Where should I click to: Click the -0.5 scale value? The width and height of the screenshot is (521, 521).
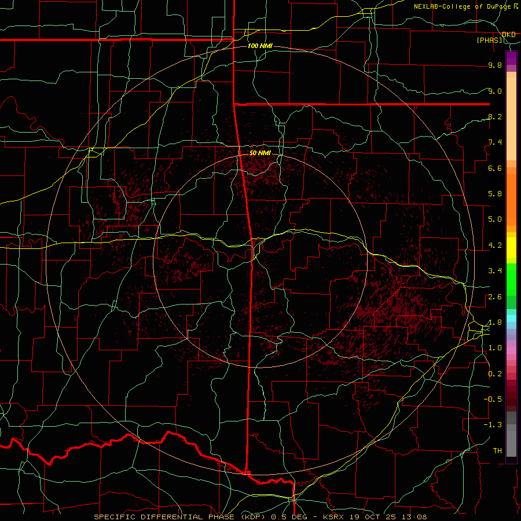click(x=493, y=399)
